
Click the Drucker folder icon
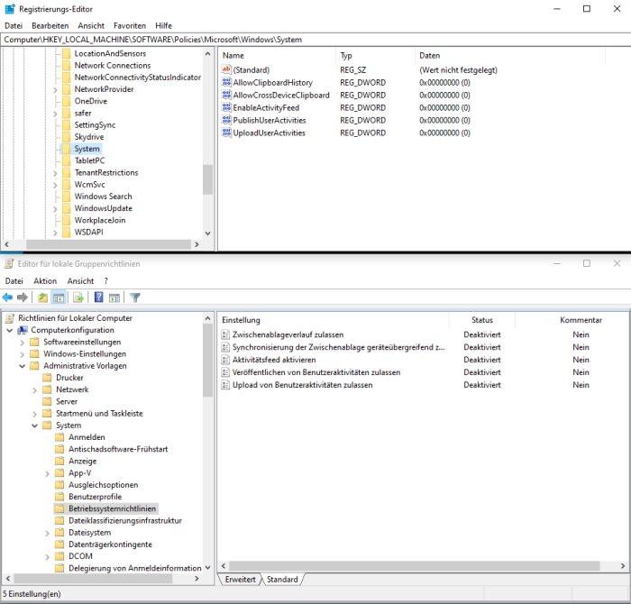click(47, 378)
